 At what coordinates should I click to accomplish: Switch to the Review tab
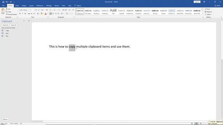pyautogui.click(x=57, y=6)
